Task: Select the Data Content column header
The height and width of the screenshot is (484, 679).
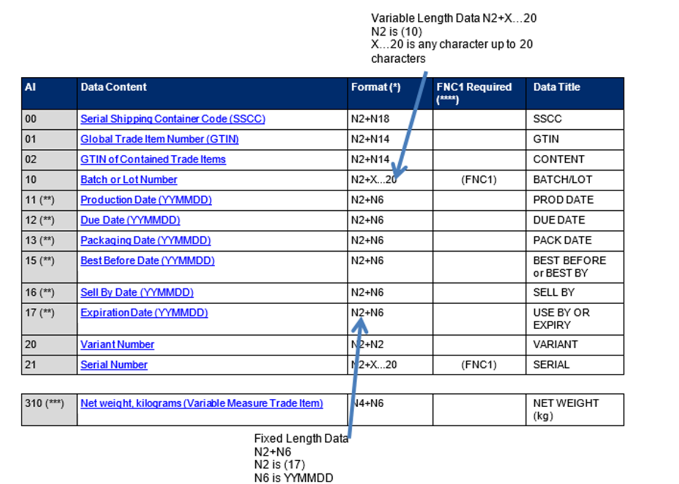Action: coord(212,93)
